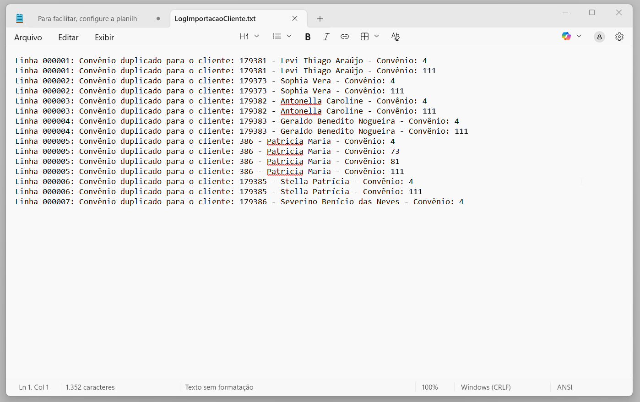Close the LogImportacaoCliente.txt tab
The width and height of the screenshot is (640, 402).
coord(295,19)
